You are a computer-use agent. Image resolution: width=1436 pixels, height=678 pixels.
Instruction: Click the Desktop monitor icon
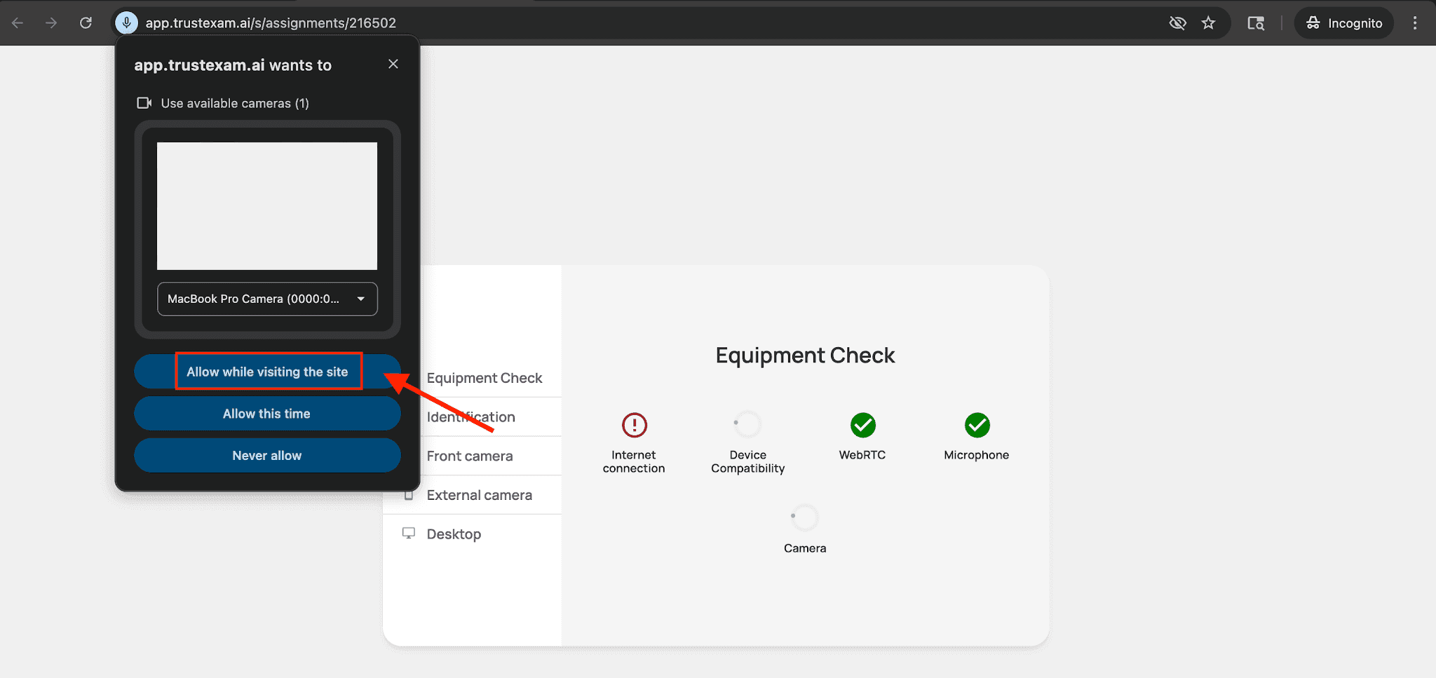[409, 534]
